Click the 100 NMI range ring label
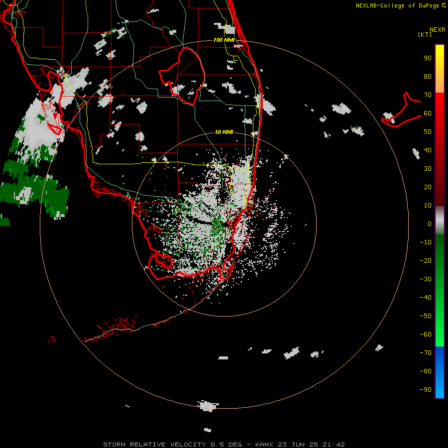Image resolution: width=448 pixels, height=448 pixels. [224, 40]
